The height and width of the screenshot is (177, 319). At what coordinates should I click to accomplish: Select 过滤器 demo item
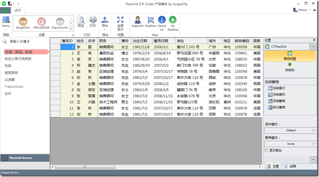[x=10, y=80]
